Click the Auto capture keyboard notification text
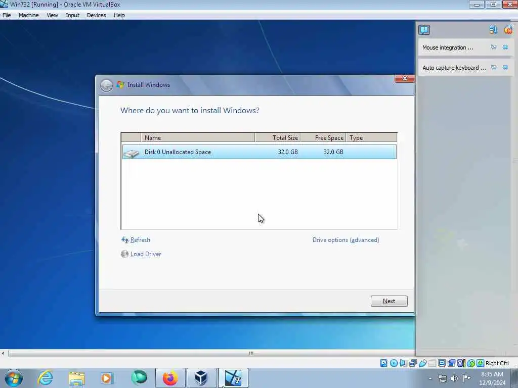Viewport: 518px width, 388px height. (454, 68)
